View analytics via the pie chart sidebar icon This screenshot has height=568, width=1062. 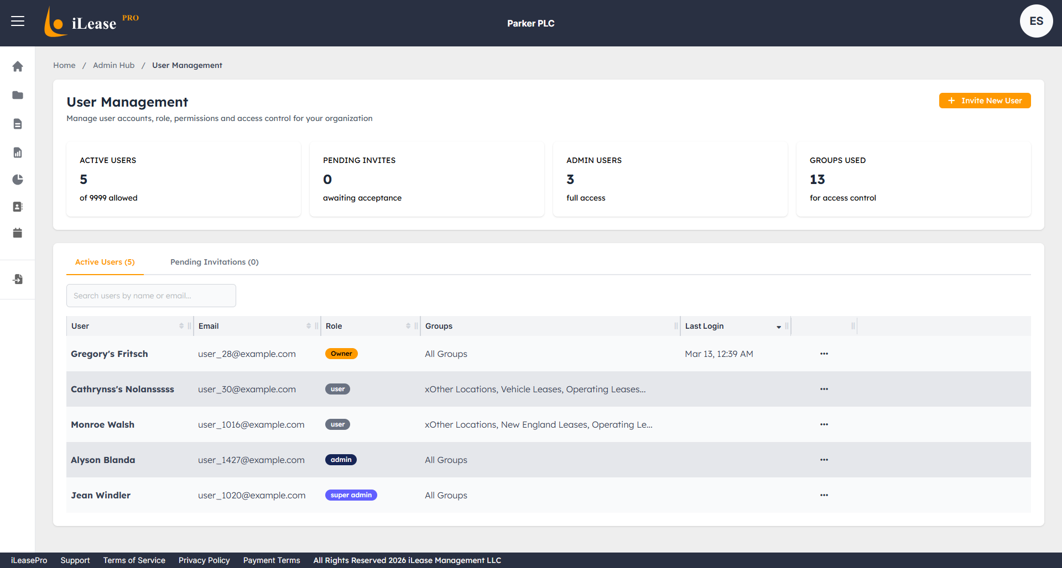point(18,180)
